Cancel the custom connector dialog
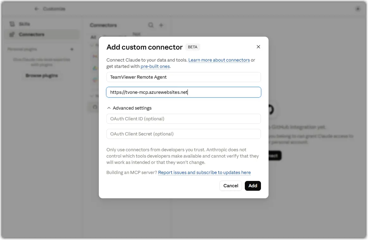The height and width of the screenshot is (240, 368). (231, 186)
